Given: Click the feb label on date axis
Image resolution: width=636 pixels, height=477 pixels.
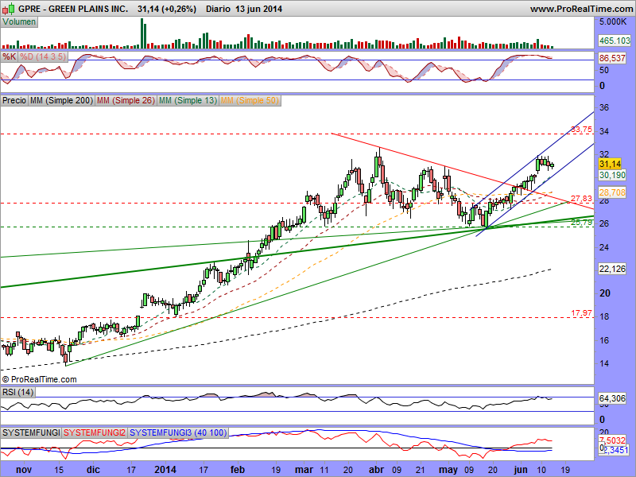Looking at the screenshot, I should pos(238,470).
